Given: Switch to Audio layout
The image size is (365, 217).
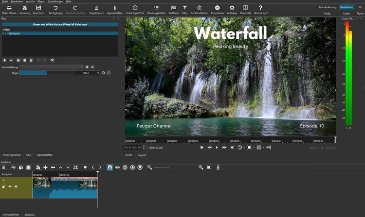Looking at the screenshot, I should pyautogui.click(x=347, y=14).
